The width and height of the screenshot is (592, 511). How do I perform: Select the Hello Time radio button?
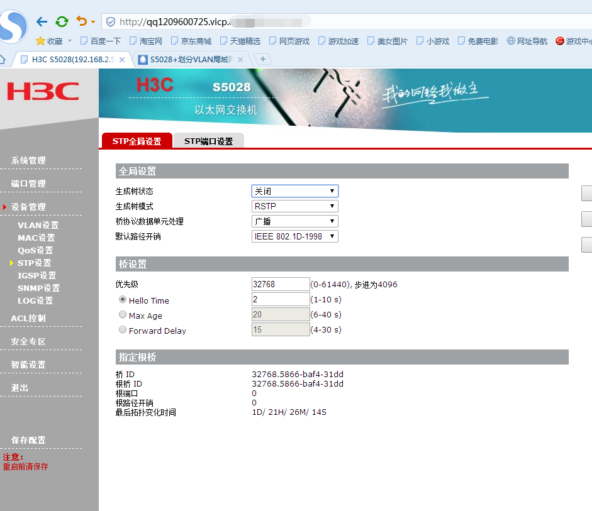coord(122,299)
